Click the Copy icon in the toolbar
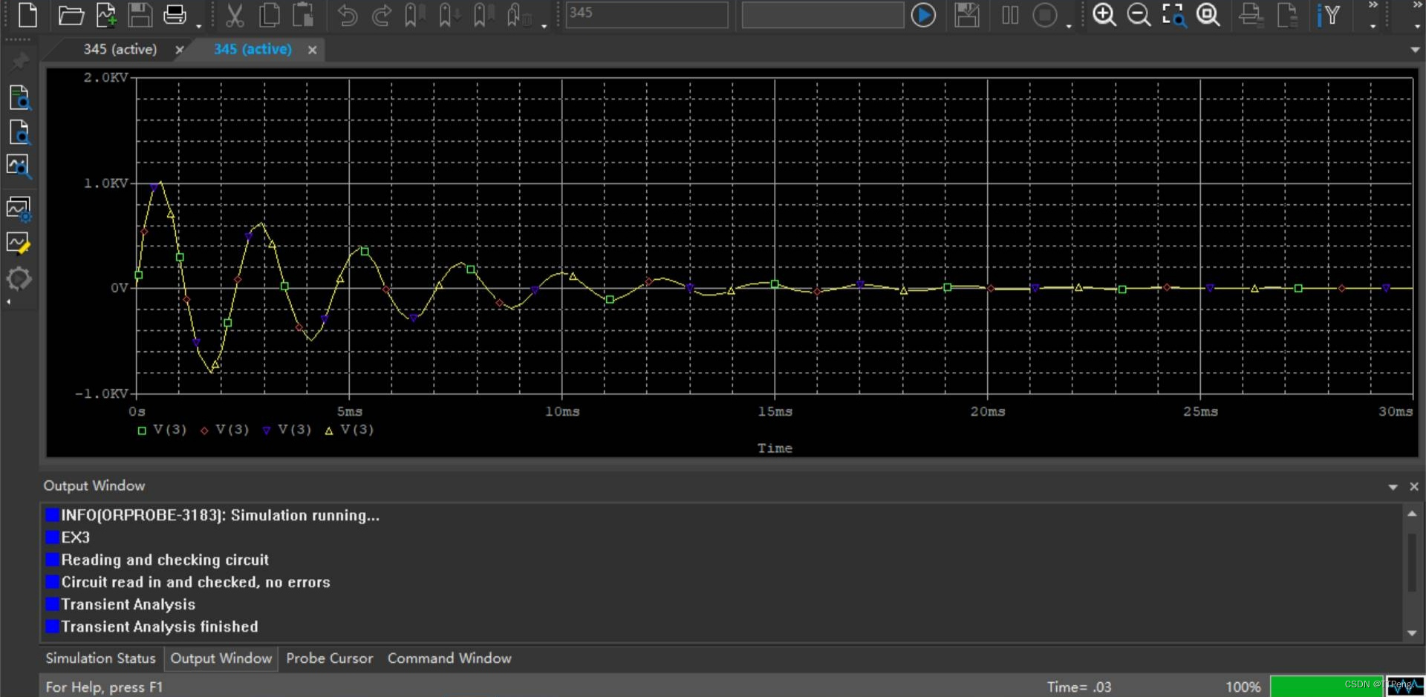This screenshot has width=1426, height=697. 269,15
